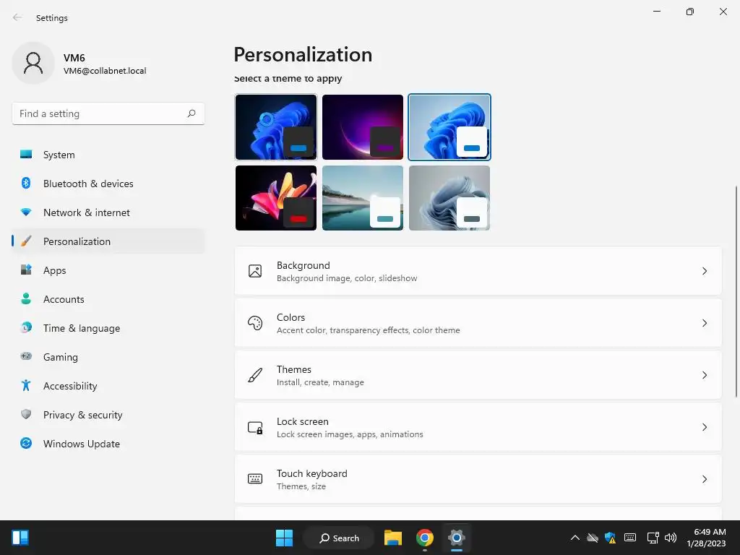Open Network & internet settings

[x=108, y=212]
